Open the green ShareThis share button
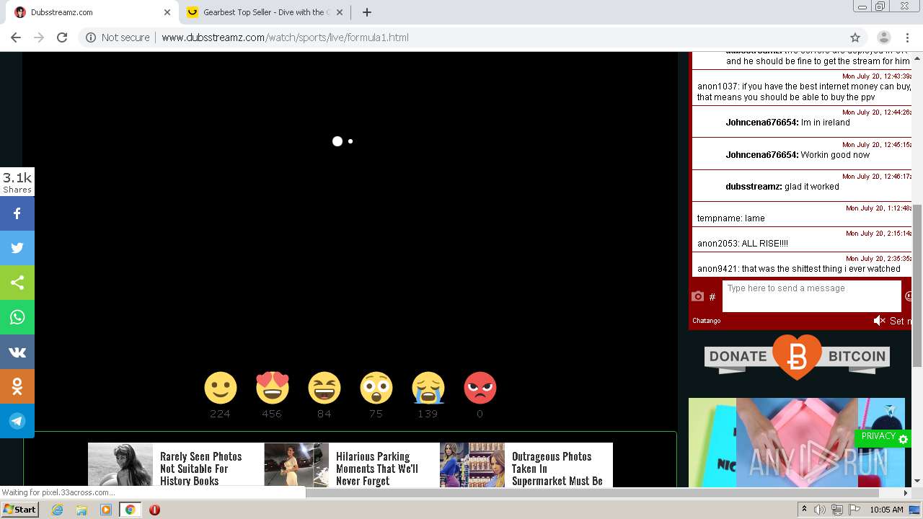 coord(17,283)
